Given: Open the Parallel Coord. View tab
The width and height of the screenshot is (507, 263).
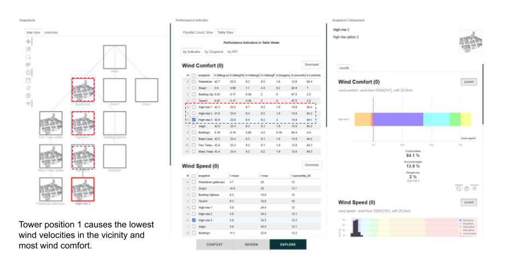Looking at the screenshot, I should coord(199,33).
